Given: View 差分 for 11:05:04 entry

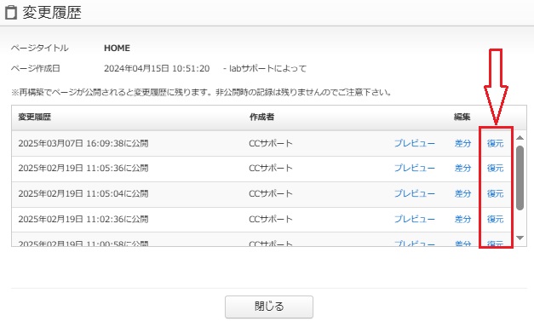Looking at the screenshot, I should 462,194.
